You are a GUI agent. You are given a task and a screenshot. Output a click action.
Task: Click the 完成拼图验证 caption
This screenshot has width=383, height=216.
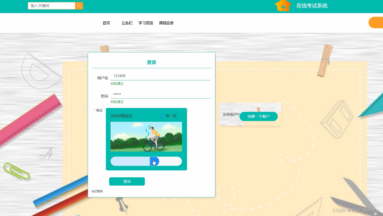(x=122, y=116)
